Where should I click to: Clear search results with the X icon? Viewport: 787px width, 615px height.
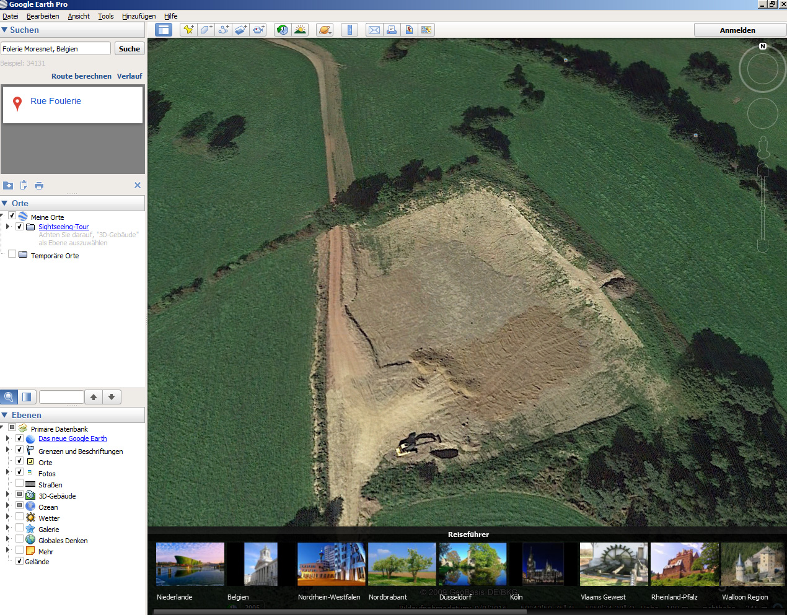pos(138,185)
